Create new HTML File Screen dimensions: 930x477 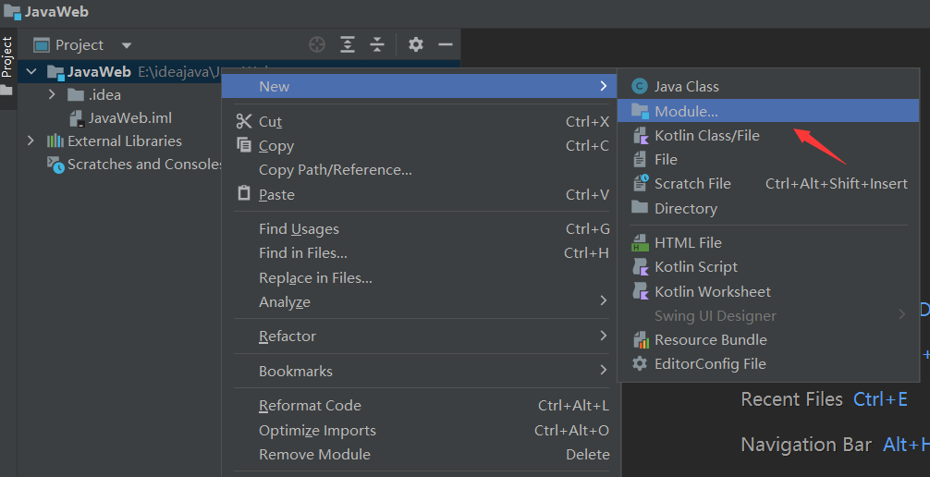point(688,242)
